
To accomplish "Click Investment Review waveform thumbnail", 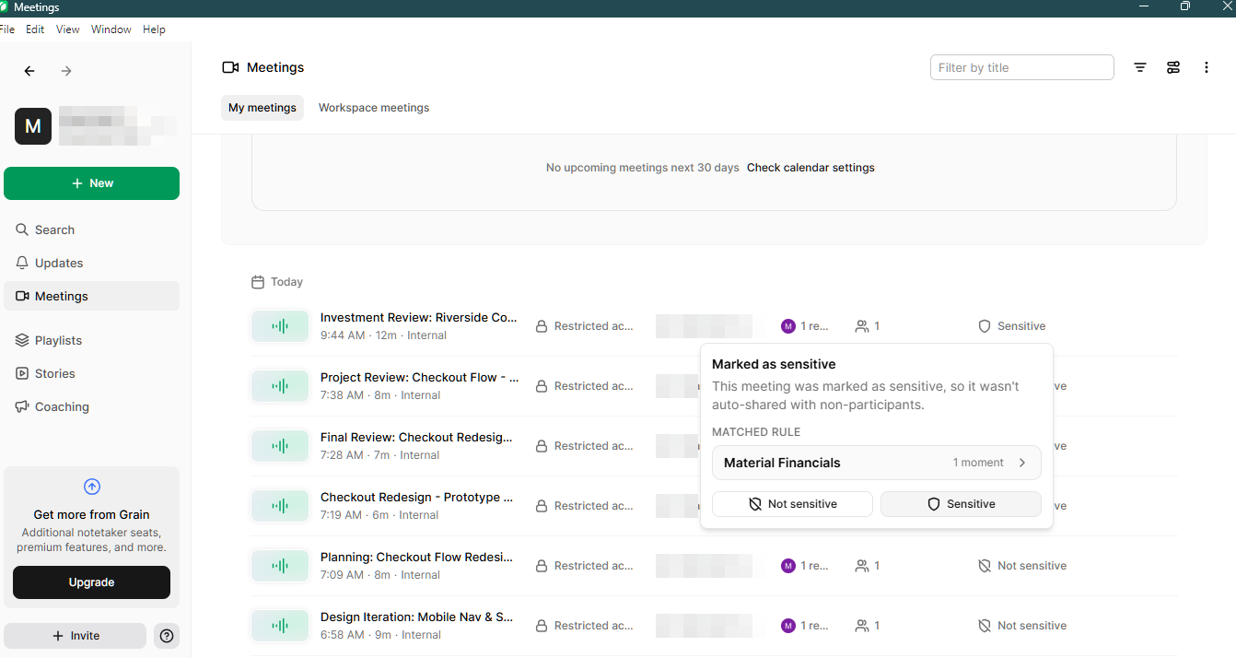I will 280,326.
